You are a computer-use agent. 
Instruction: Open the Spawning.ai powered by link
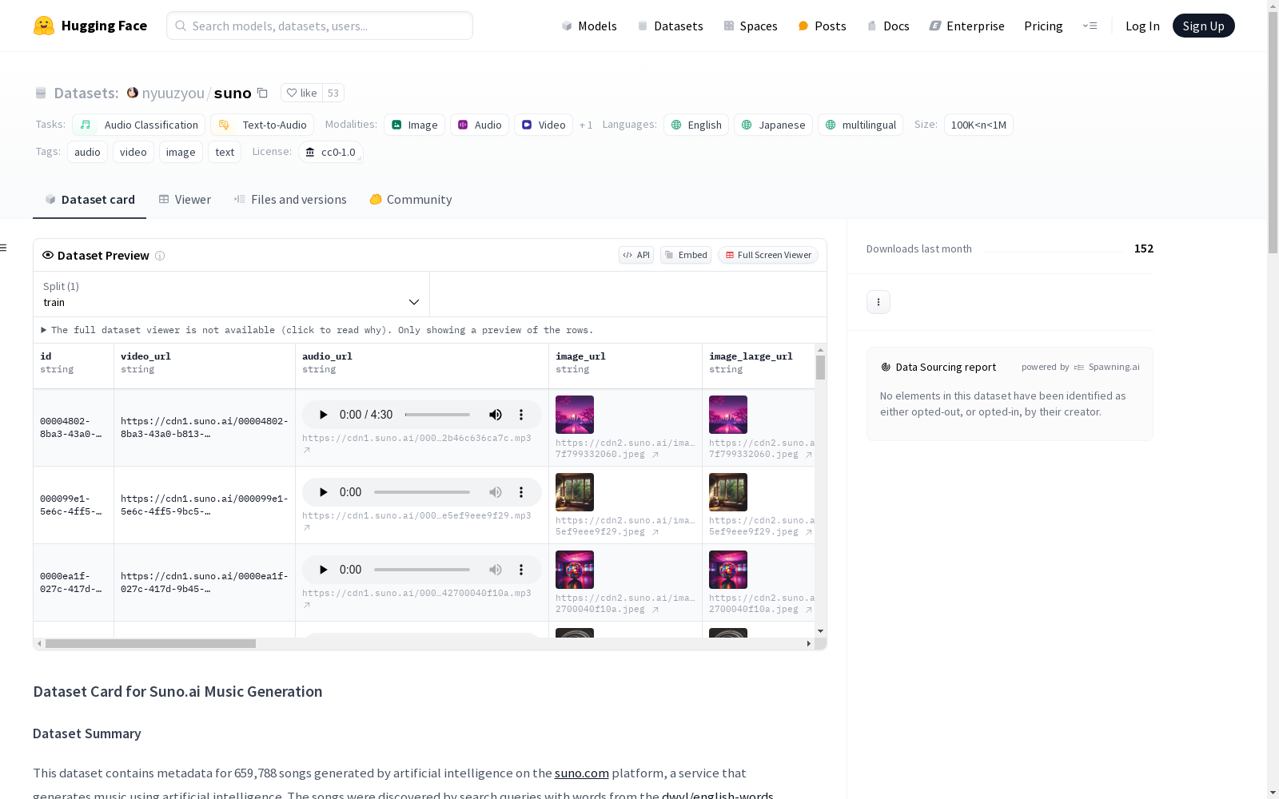click(x=1107, y=367)
